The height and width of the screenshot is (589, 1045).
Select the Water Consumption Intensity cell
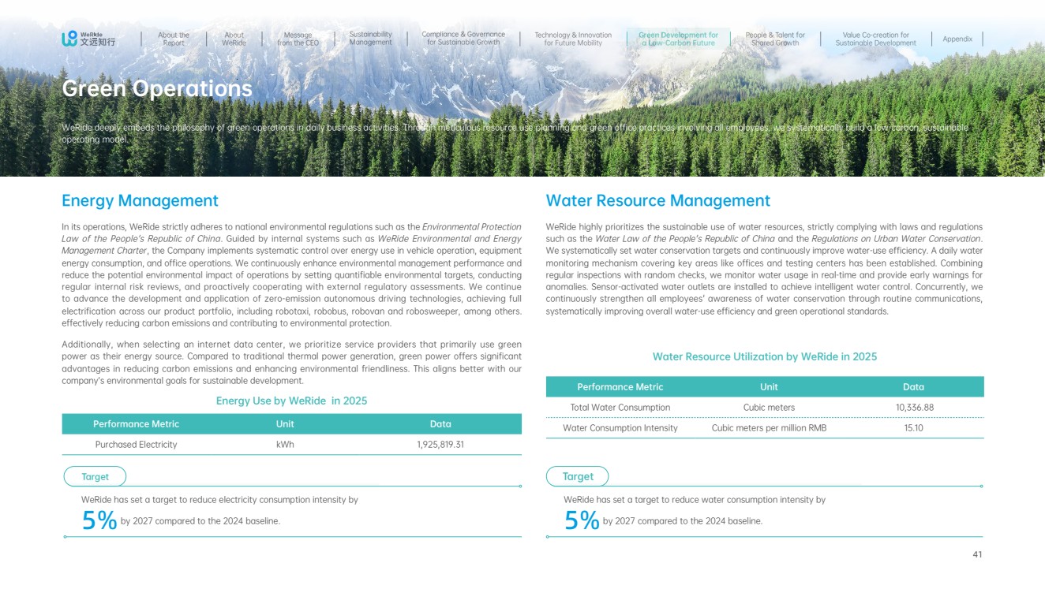pyautogui.click(x=620, y=428)
